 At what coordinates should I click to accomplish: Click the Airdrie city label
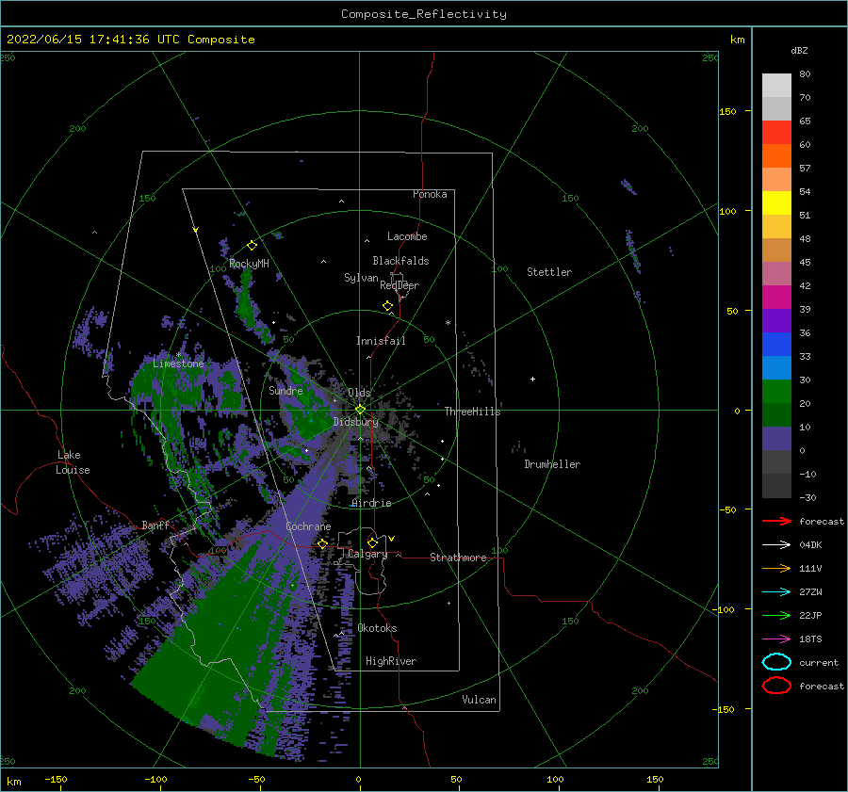coord(371,503)
